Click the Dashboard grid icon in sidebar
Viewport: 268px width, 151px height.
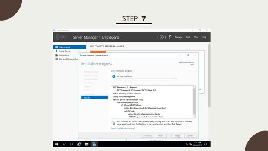point(57,47)
